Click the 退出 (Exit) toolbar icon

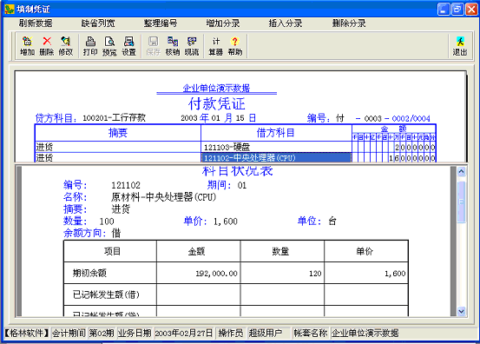click(x=460, y=46)
